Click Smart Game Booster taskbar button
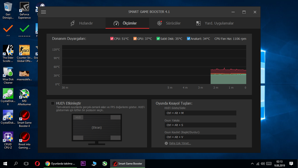Image resolution: width=298 pixels, height=168 pixels. tap(127, 164)
